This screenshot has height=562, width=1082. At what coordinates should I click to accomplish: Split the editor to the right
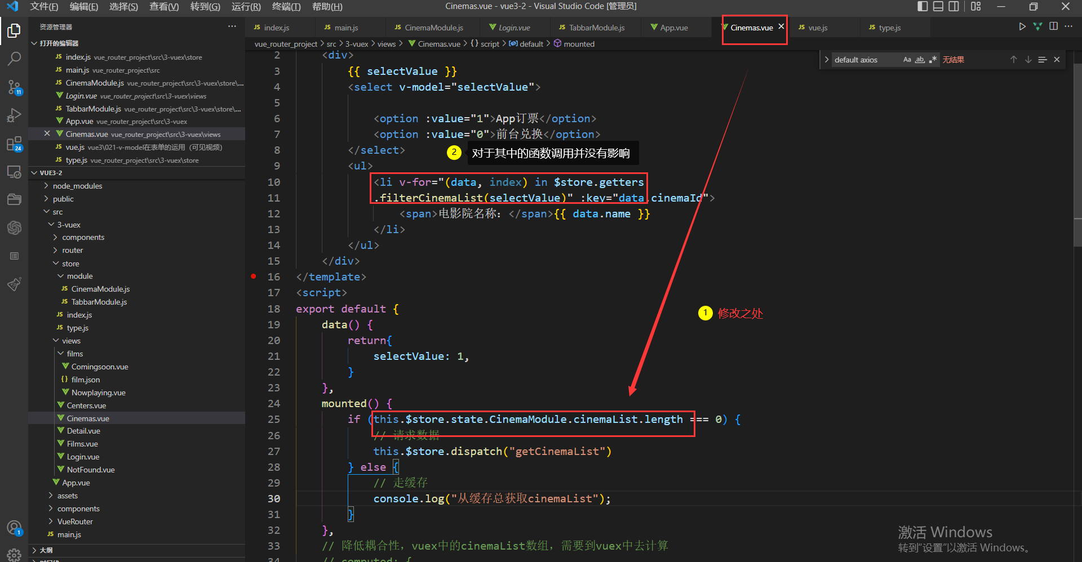(1053, 26)
